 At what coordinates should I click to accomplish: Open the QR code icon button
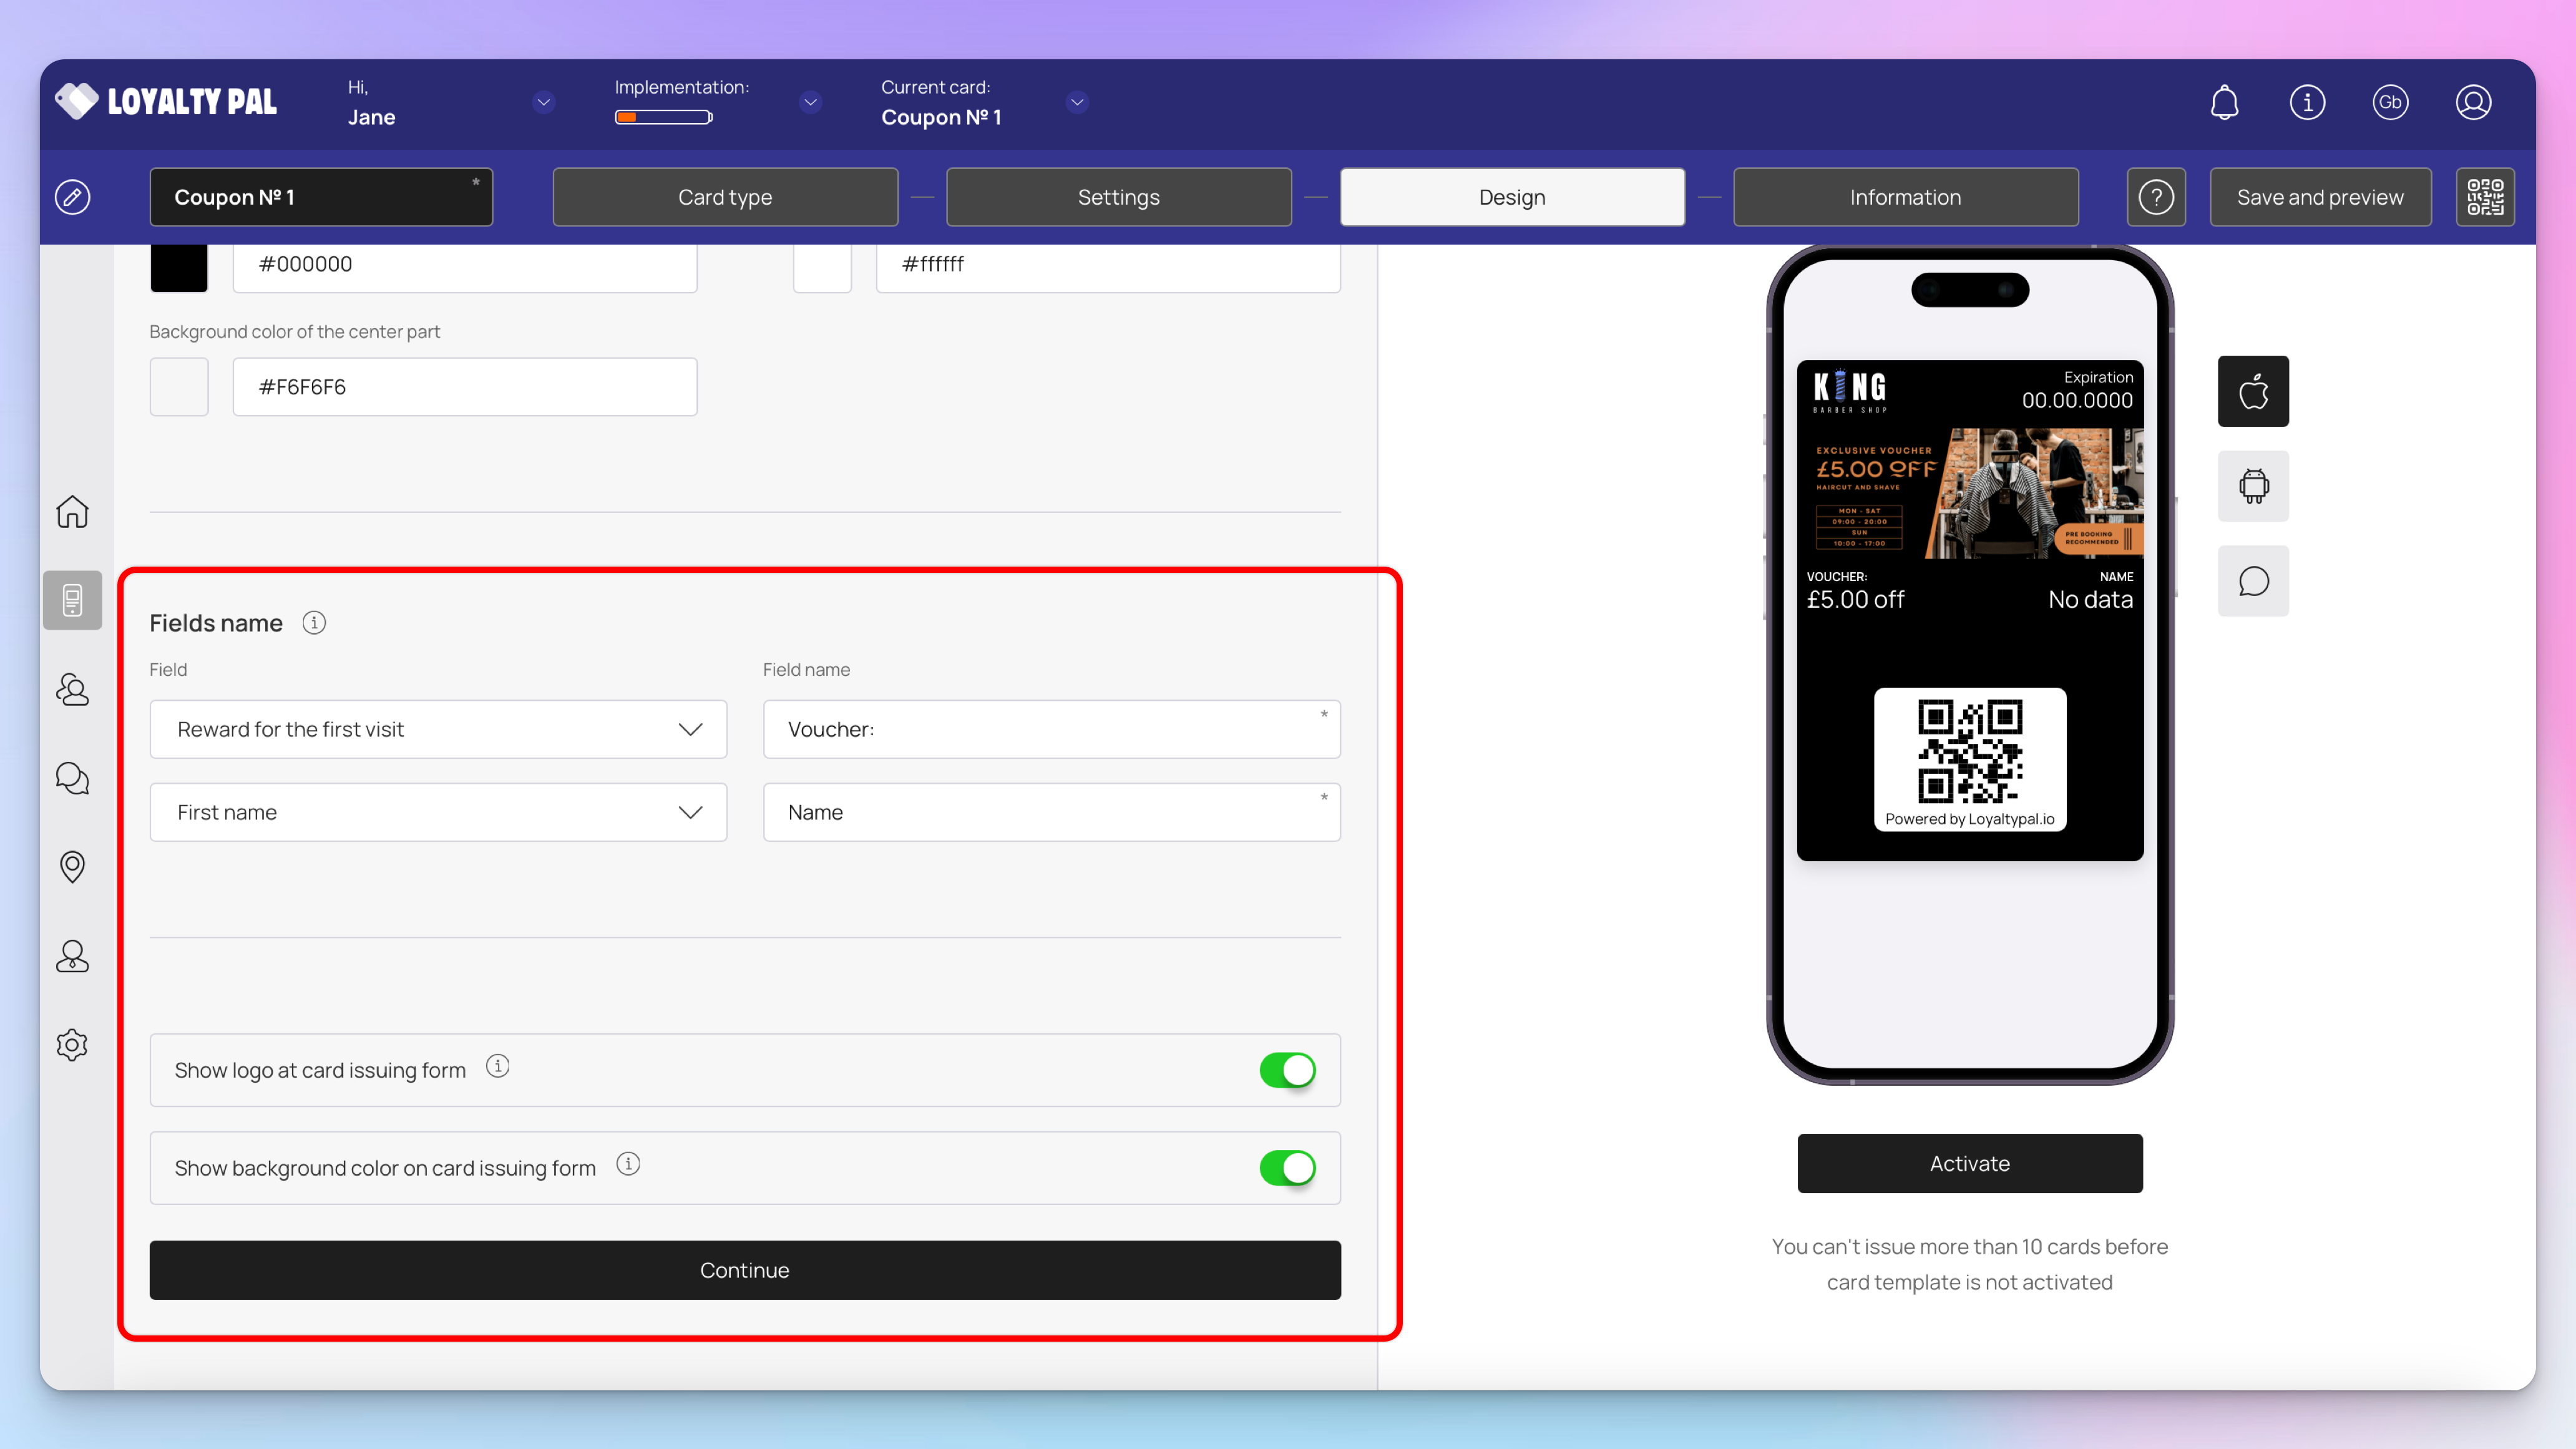(x=2485, y=197)
